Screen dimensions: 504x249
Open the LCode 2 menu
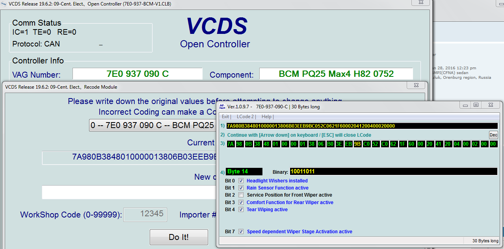coord(246,117)
